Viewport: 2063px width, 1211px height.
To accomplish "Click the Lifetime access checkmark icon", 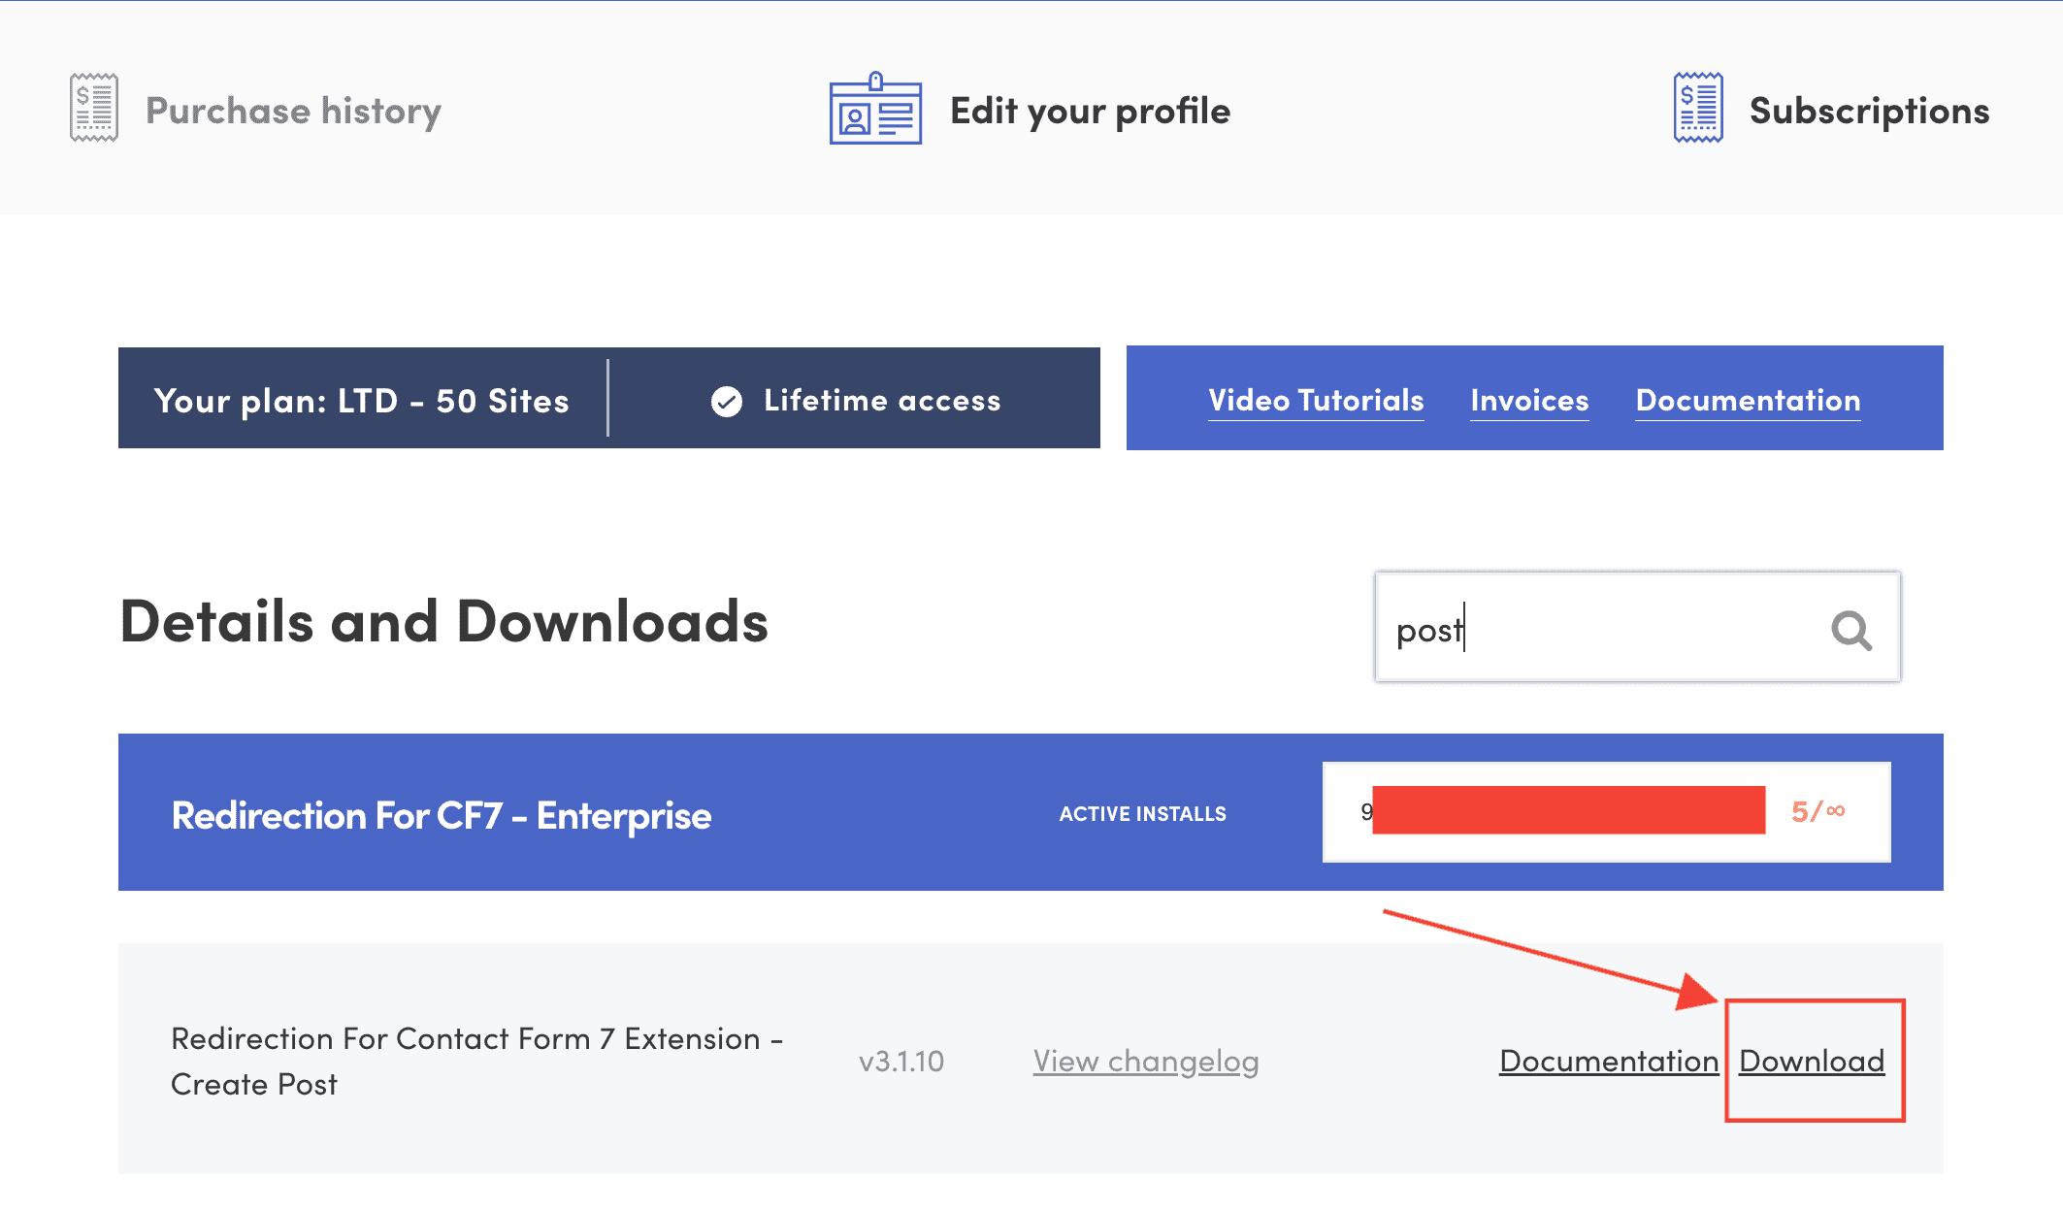I will click(x=727, y=401).
